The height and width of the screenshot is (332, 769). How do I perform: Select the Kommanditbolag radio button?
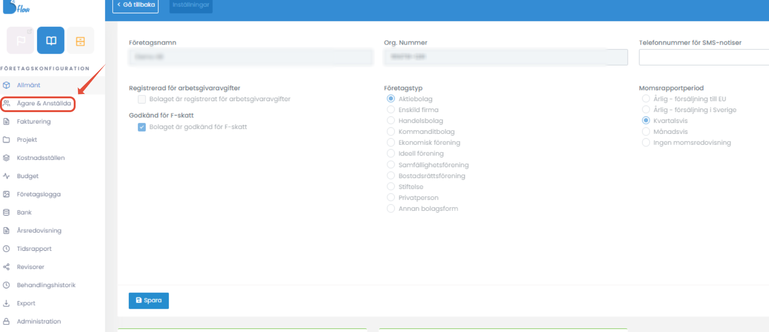[x=391, y=132]
